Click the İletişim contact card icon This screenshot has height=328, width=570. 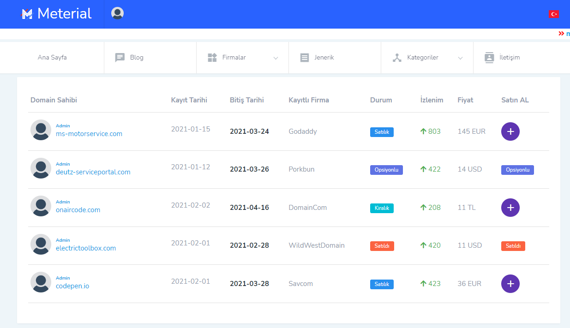(x=489, y=58)
